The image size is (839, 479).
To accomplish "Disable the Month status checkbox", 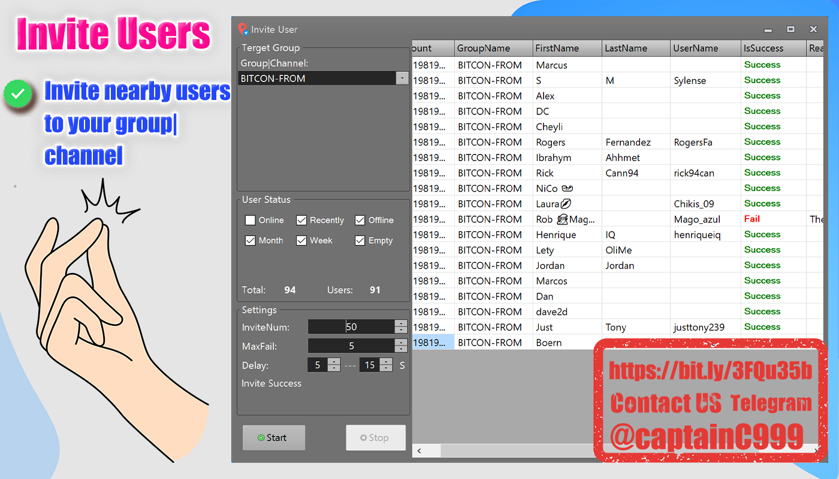I will 251,241.
